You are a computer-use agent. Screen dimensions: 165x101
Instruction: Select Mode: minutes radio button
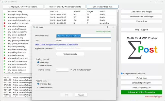38,65
